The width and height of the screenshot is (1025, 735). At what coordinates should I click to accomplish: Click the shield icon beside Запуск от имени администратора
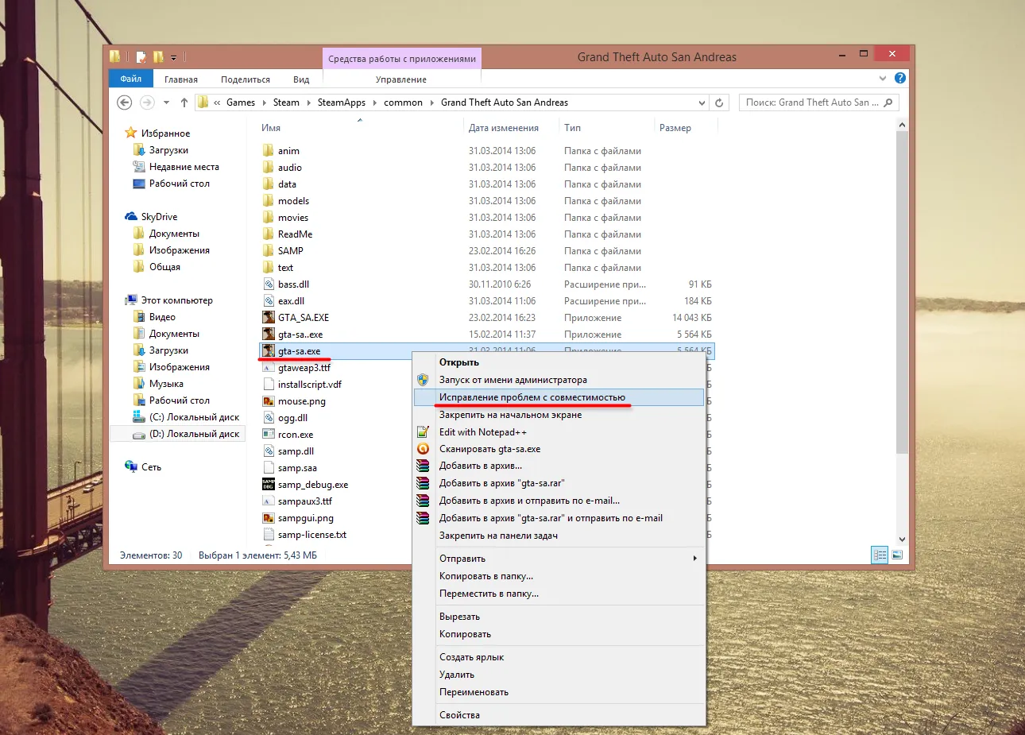(x=423, y=380)
